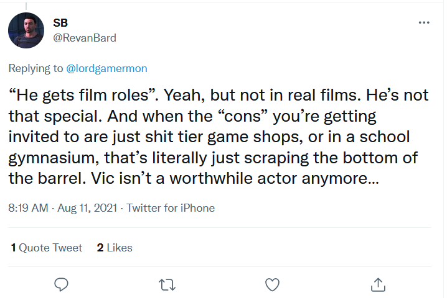Open the @RevanBard handle
Screen dimensions: 447x298
coord(85,38)
